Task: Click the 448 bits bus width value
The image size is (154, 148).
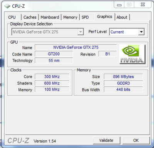Action: point(123,89)
